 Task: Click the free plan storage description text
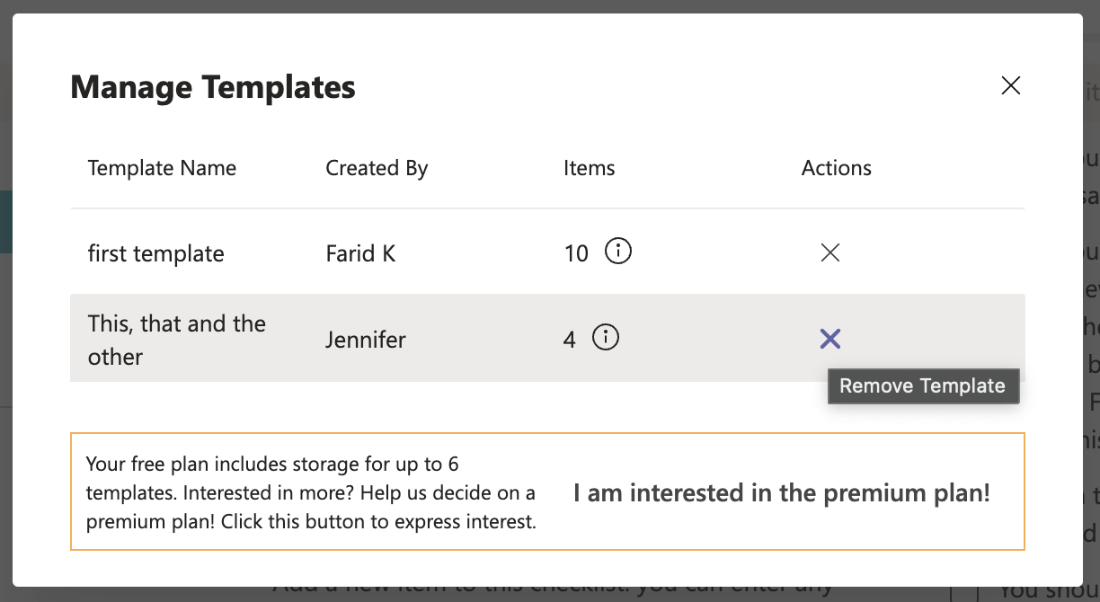(311, 492)
